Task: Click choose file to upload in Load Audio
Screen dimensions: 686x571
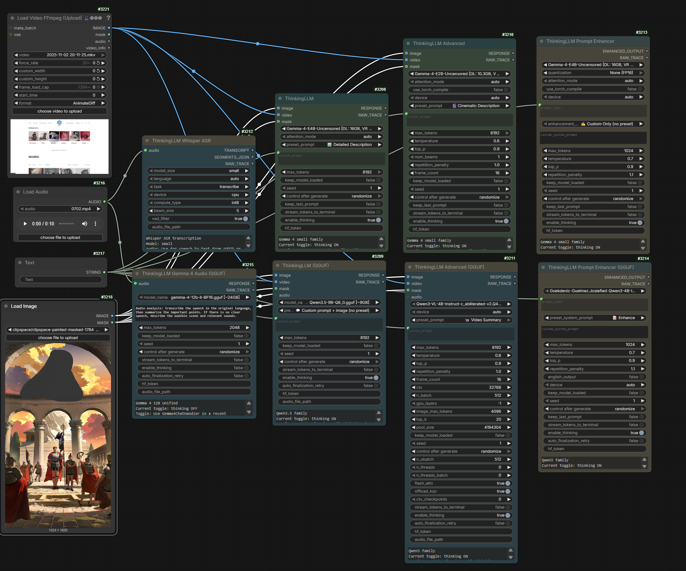Action: [x=60, y=237]
